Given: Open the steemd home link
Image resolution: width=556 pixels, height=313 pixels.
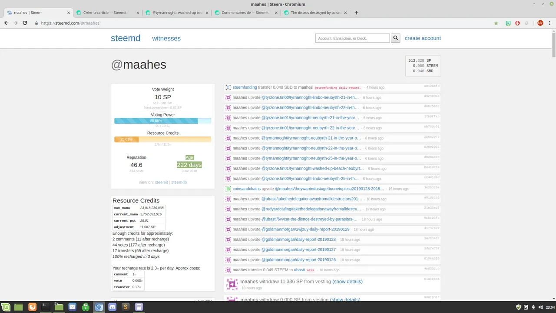Looking at the screenshot, I should [x=126, y=38].
